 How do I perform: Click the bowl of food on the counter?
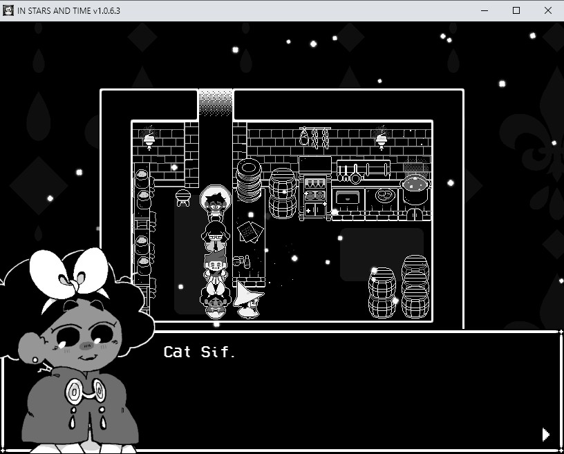(385, 196)
